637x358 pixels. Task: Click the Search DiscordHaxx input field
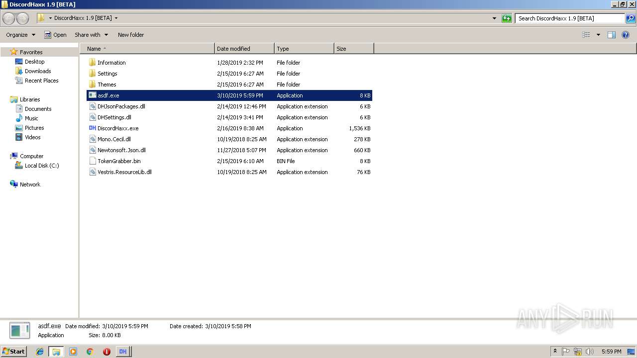pos(569,18)
